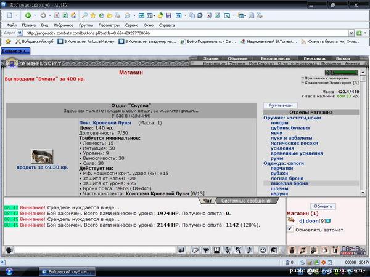Open the Файл menu

[12, 25]
